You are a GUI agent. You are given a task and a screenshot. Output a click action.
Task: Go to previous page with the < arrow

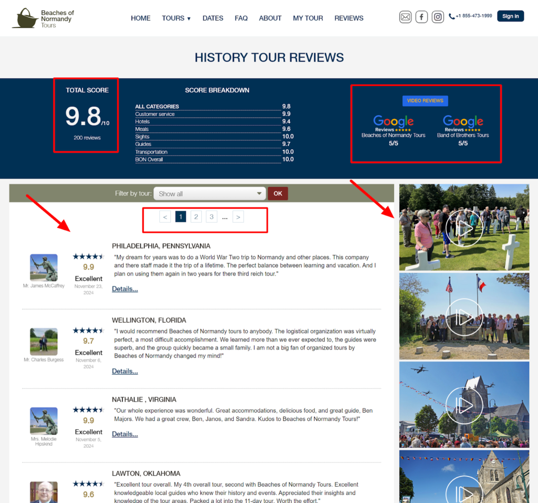(x=165, y=217)
